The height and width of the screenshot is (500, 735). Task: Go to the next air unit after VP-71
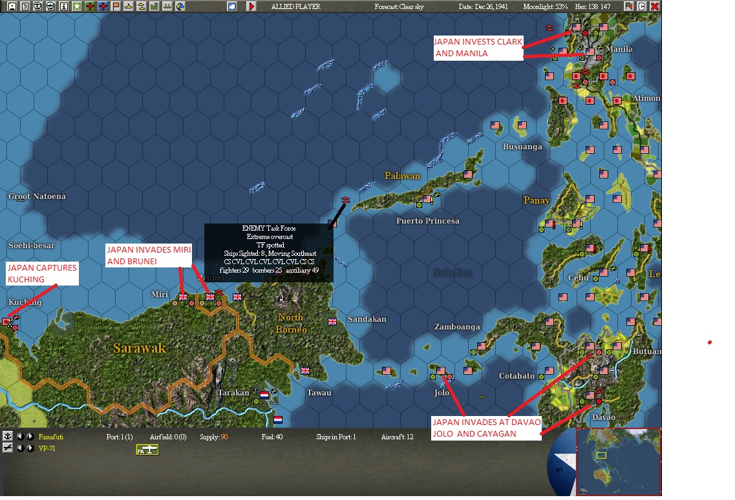[x=30, y=448]
